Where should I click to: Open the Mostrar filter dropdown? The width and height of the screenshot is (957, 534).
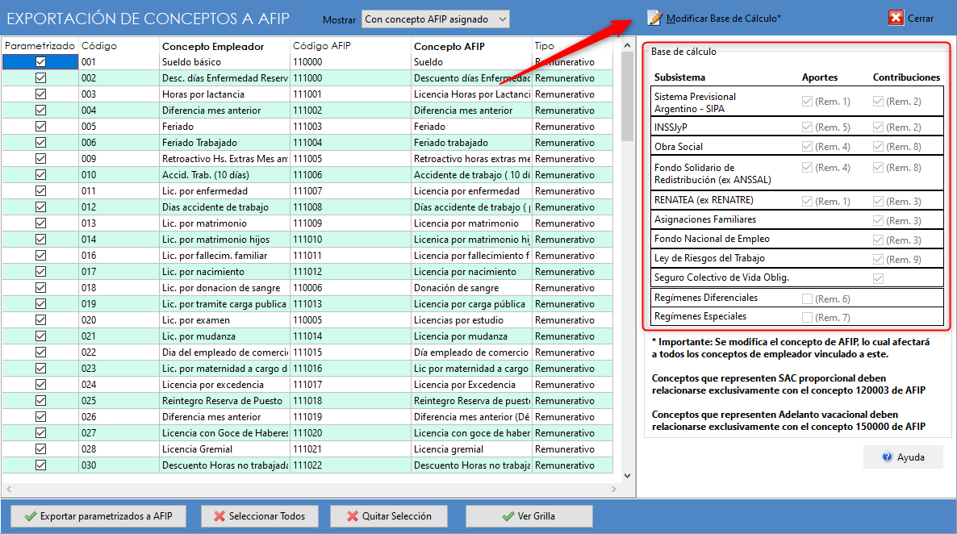pos(436,19)
